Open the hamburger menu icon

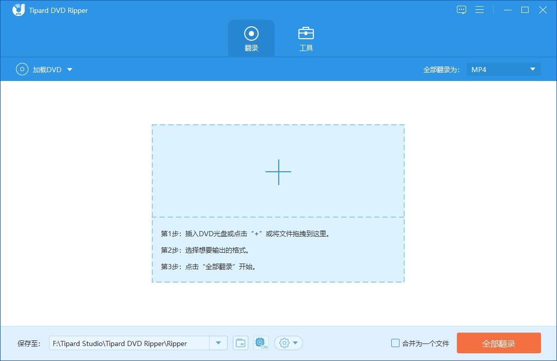tap(479, 10)
